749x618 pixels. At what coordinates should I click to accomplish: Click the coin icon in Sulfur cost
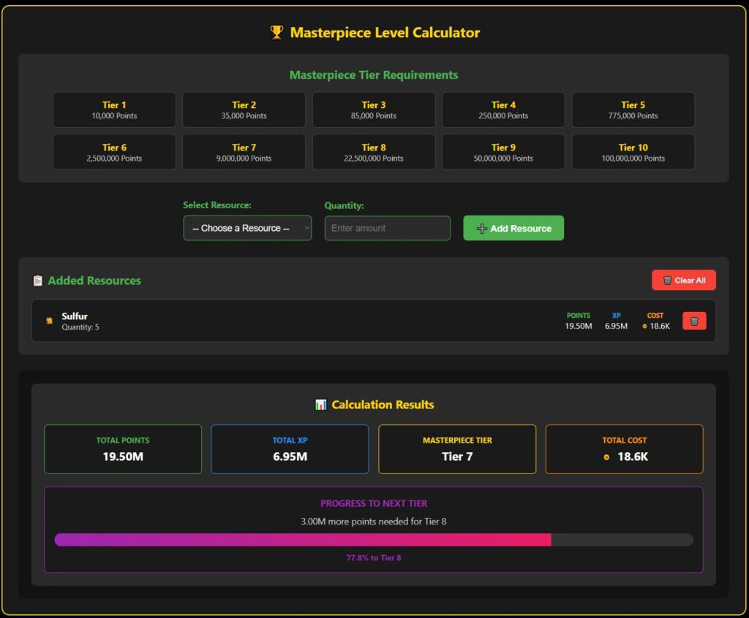644,327
